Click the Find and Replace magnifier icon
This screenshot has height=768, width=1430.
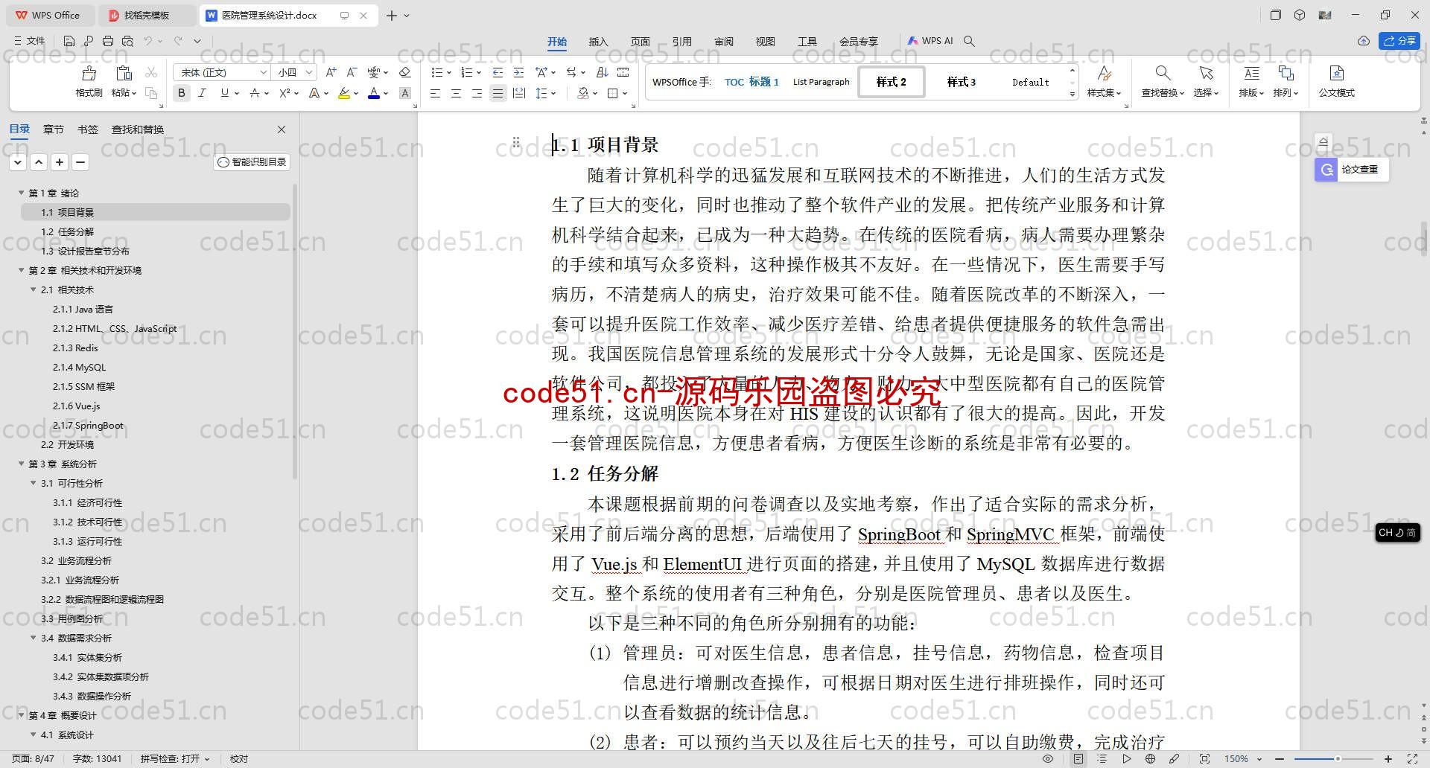point(1162,73)
